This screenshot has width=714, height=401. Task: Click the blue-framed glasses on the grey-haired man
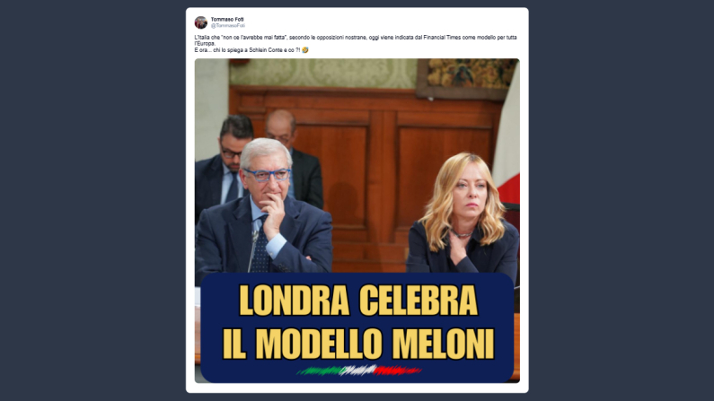[x=267, y=175]
